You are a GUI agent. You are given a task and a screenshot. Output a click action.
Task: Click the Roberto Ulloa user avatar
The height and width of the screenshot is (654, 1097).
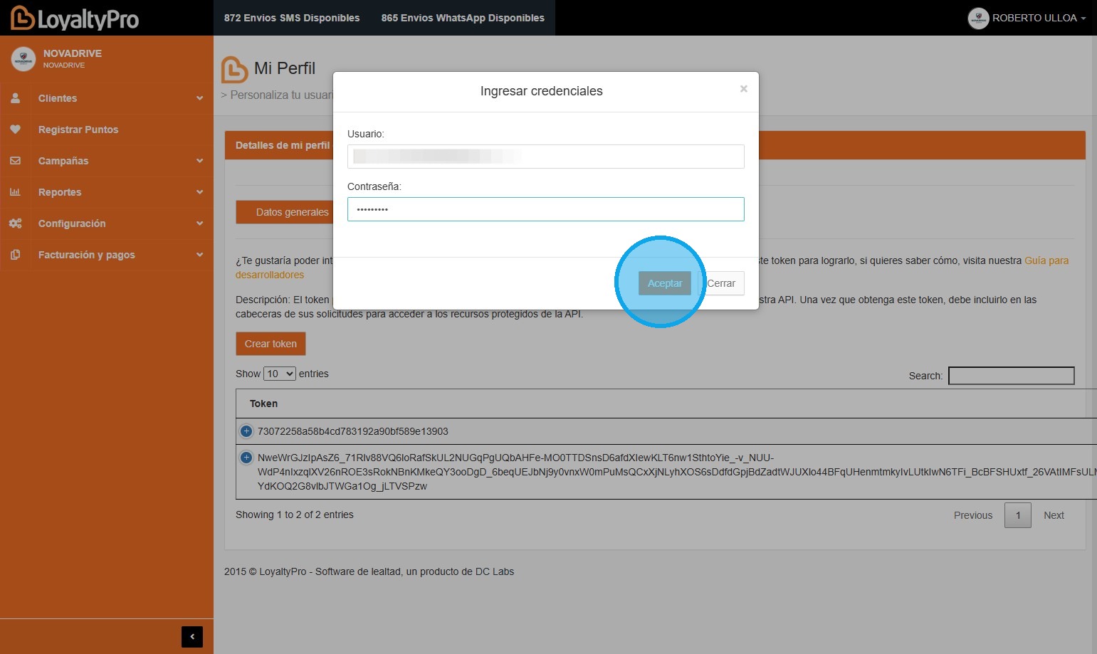tap(978, 19)
